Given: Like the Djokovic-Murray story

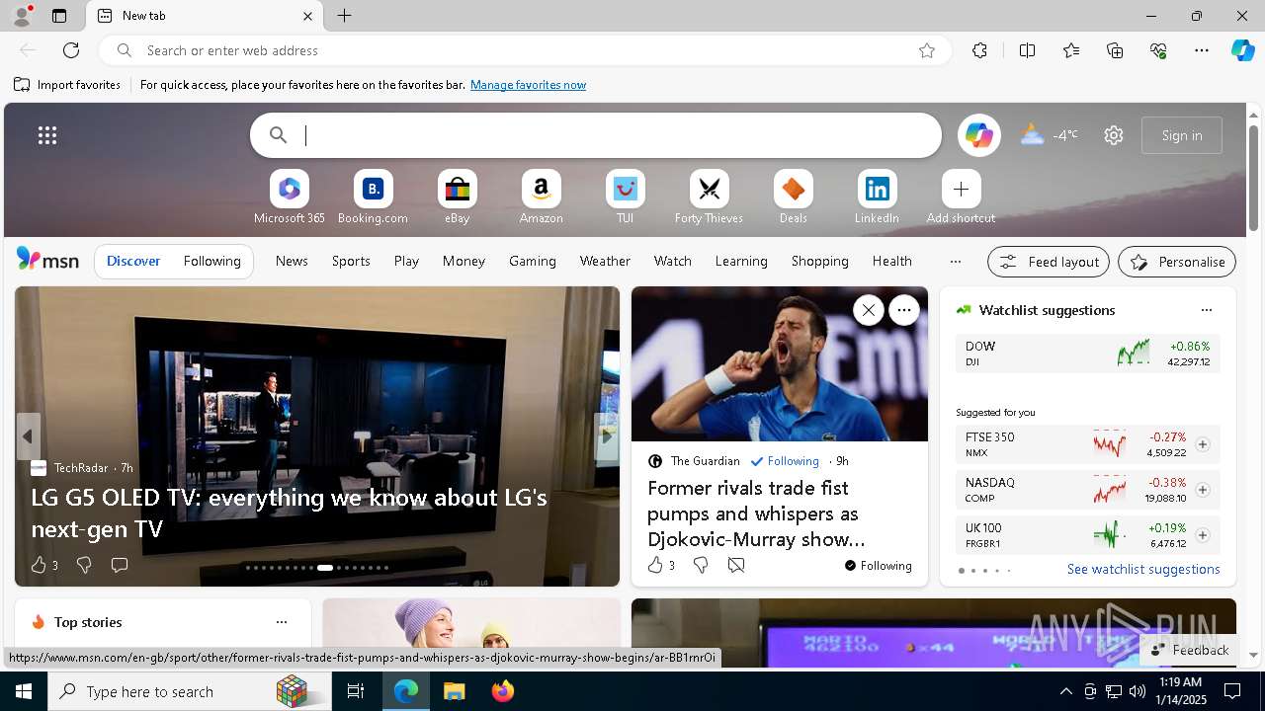Looking at the screenshot, I should coord(655,565).
